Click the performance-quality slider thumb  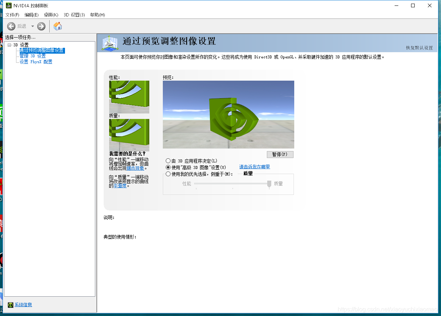tap(269, 184)
